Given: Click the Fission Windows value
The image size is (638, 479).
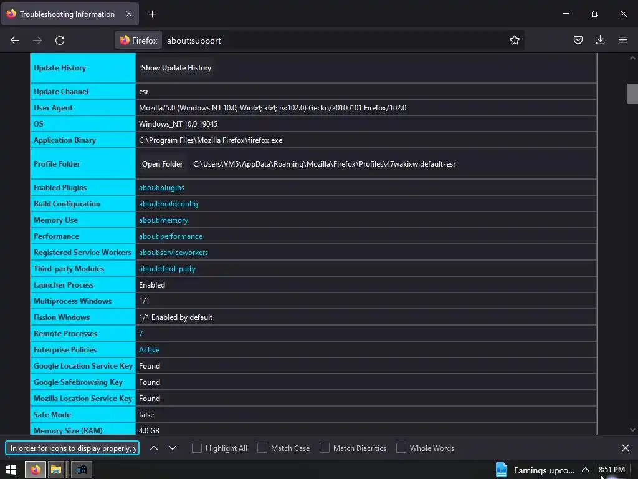Looking at the screenshot, I should [176, 317].
